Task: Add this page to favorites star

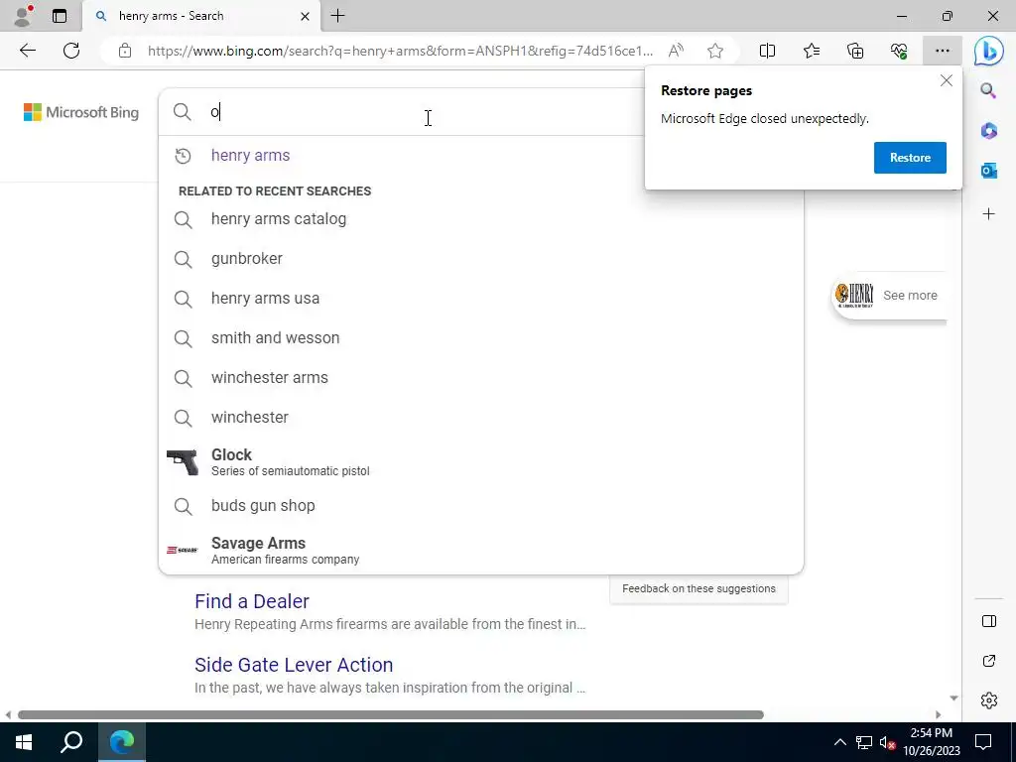Action: [x=715, y=51]
